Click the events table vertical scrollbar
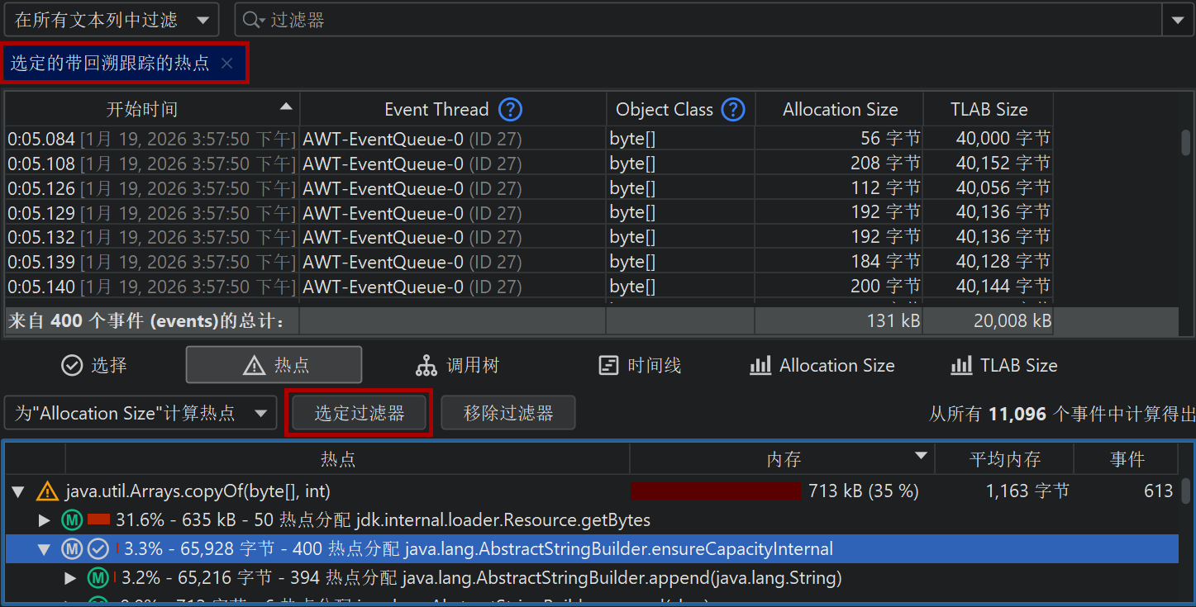 (1185, 142)
